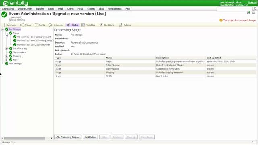Click the Conditions tab icon
The height and width of the screenshot is (145, 258).
pos(101,25)
